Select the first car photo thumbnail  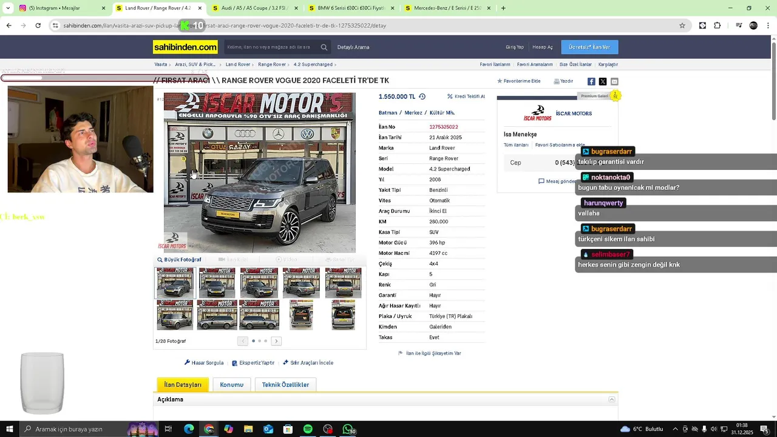175,283
